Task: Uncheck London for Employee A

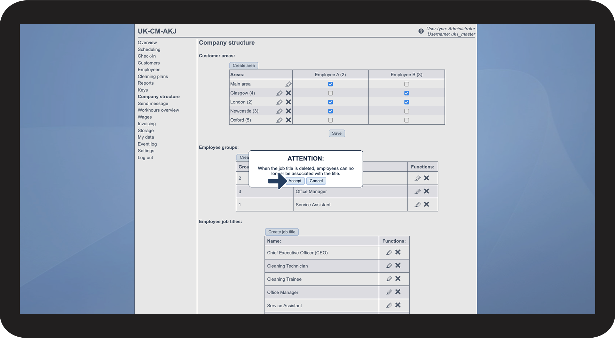Action: click(330, 102)
